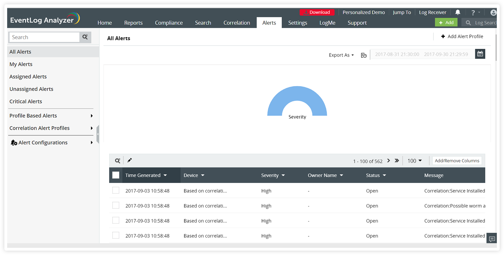Click the Correlation:Possible worm message cell
The width and height of the screenshot is (504, 255).
[x=455, y=206]
